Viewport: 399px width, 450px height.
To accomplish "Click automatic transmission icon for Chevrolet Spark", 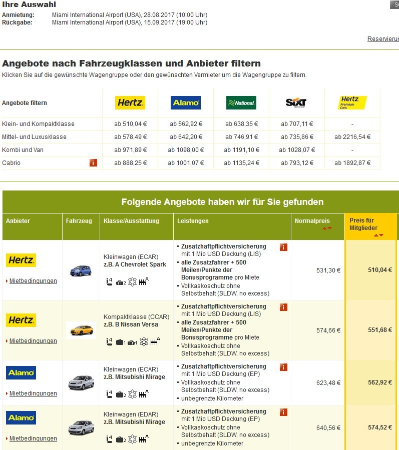I will [x=144, y=281].
